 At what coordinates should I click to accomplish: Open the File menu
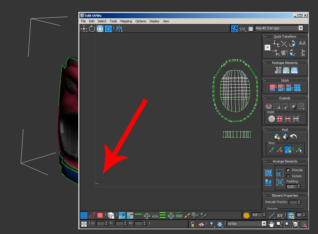(x=83, y=21)
